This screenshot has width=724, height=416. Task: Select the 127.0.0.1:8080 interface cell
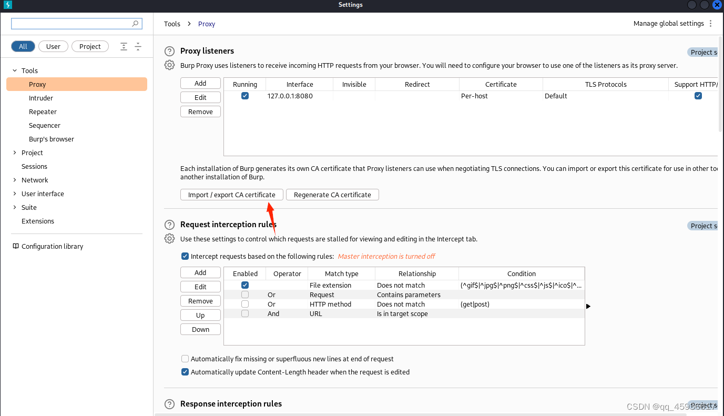tap(300, 96)
